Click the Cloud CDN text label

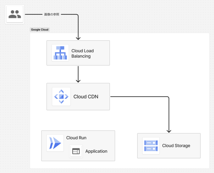[x=86, y=97]
